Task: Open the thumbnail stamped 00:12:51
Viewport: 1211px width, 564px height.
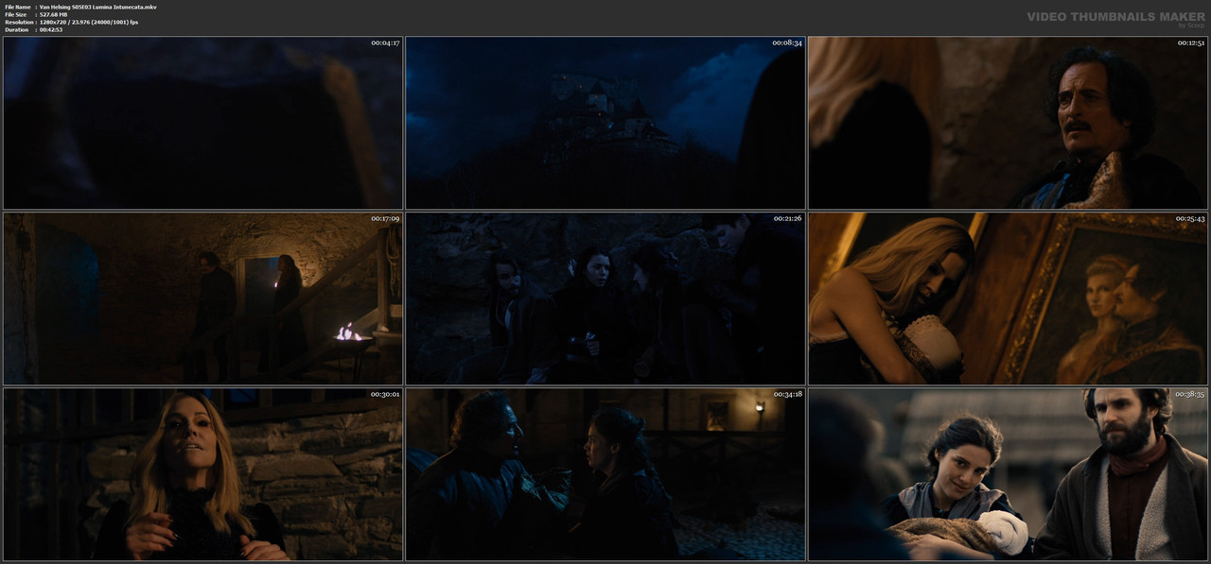Action: click(1008, 123)
